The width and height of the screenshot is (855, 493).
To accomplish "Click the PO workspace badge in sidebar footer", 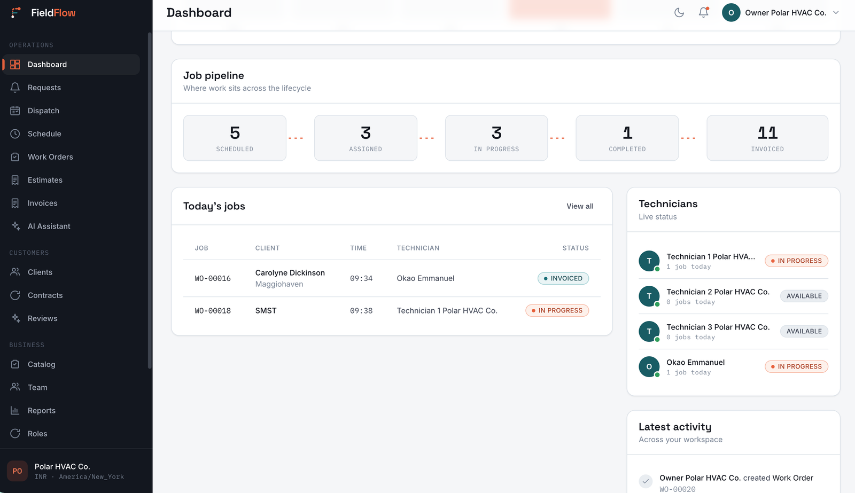I will [17, 471].
